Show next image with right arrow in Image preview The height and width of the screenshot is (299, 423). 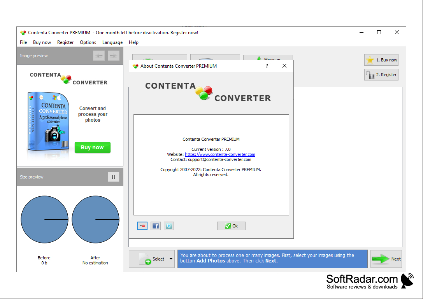tap(114, 56)
